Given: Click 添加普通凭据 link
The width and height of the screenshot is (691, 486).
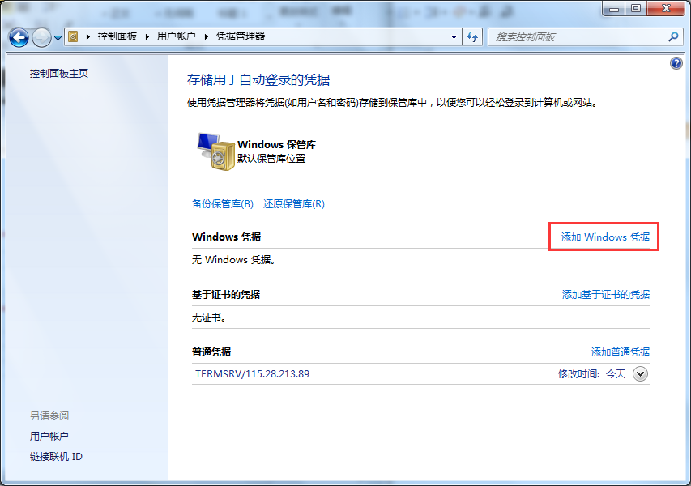Looking at the screenshot, I should (620, 352).
